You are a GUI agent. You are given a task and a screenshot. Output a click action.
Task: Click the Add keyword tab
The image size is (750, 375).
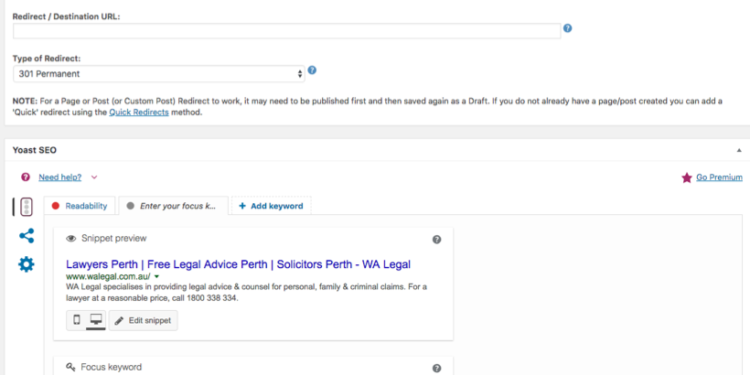point(271,206)
